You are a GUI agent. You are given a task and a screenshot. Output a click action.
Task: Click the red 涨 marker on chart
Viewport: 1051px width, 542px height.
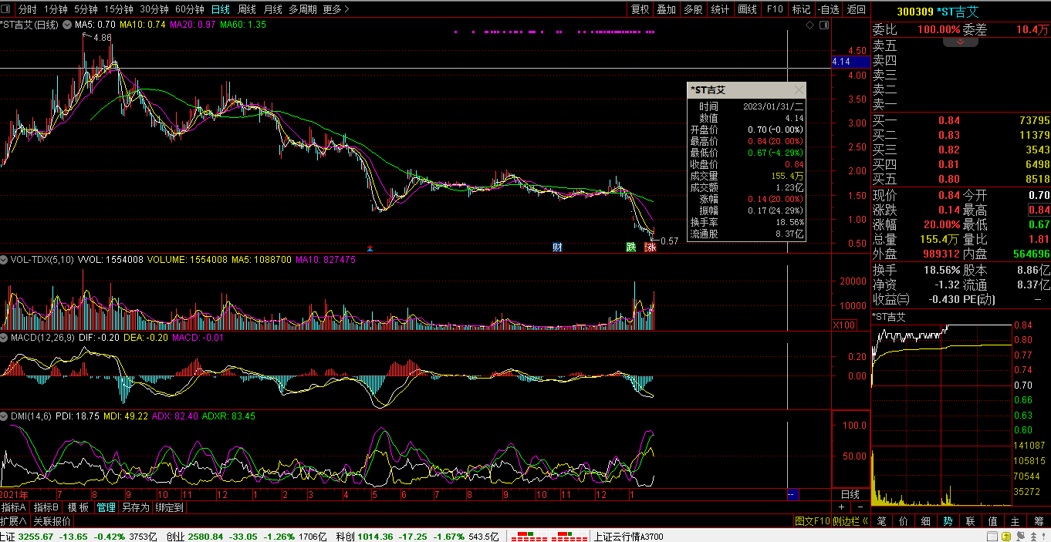[651, 247]
